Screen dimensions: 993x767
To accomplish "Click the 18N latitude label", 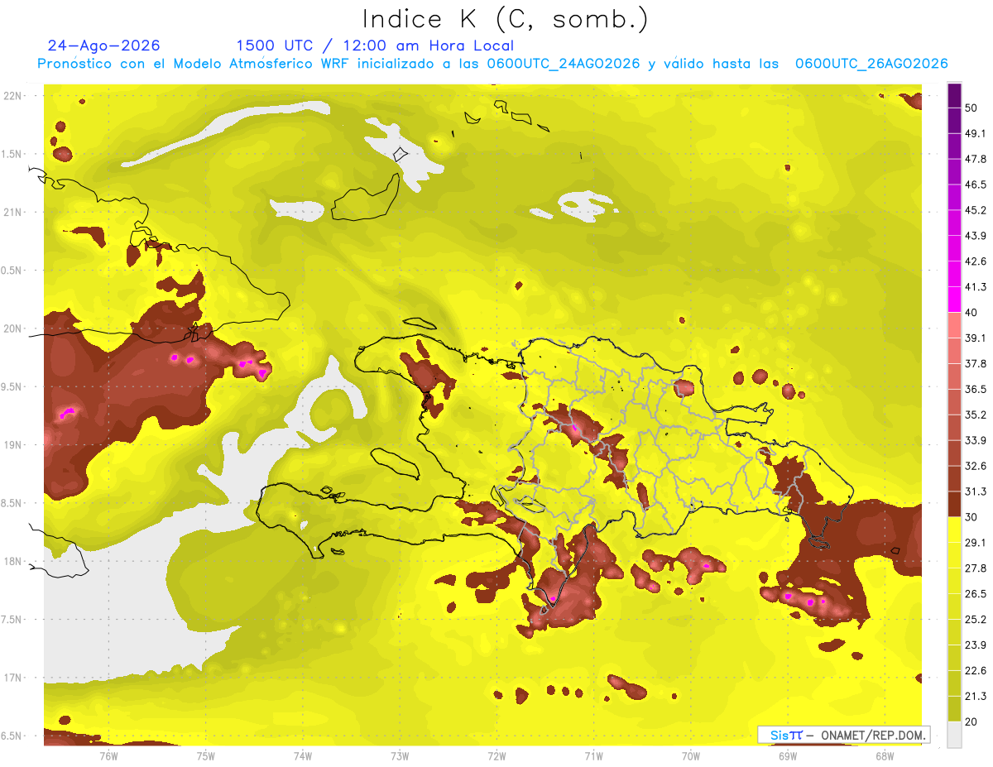I will tap(13, 561).
